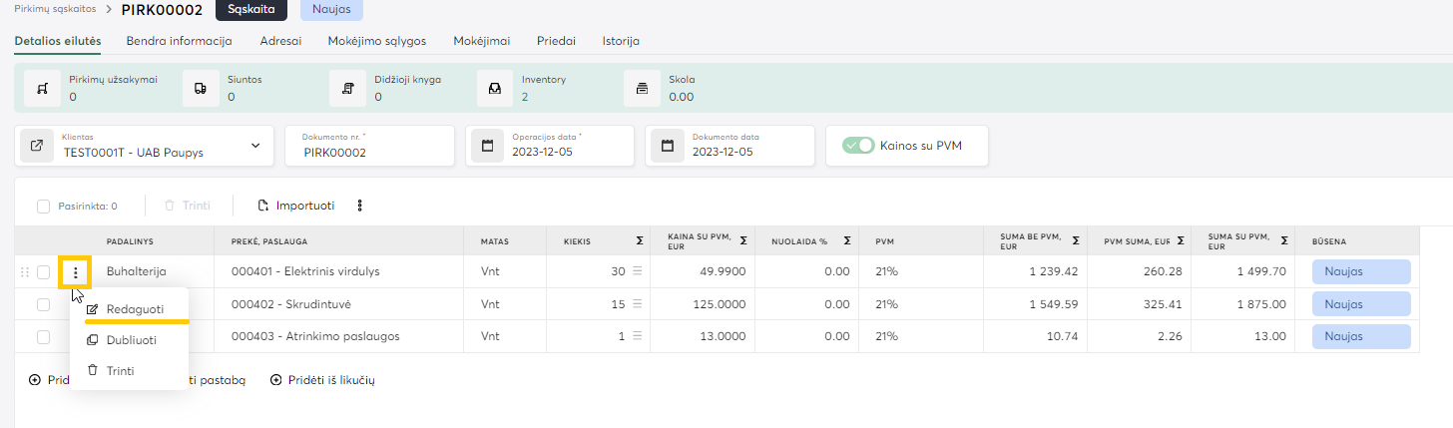Select Dubliuoti in the row menu
This screenshot has height=428, width=1453.
(128, 340)
